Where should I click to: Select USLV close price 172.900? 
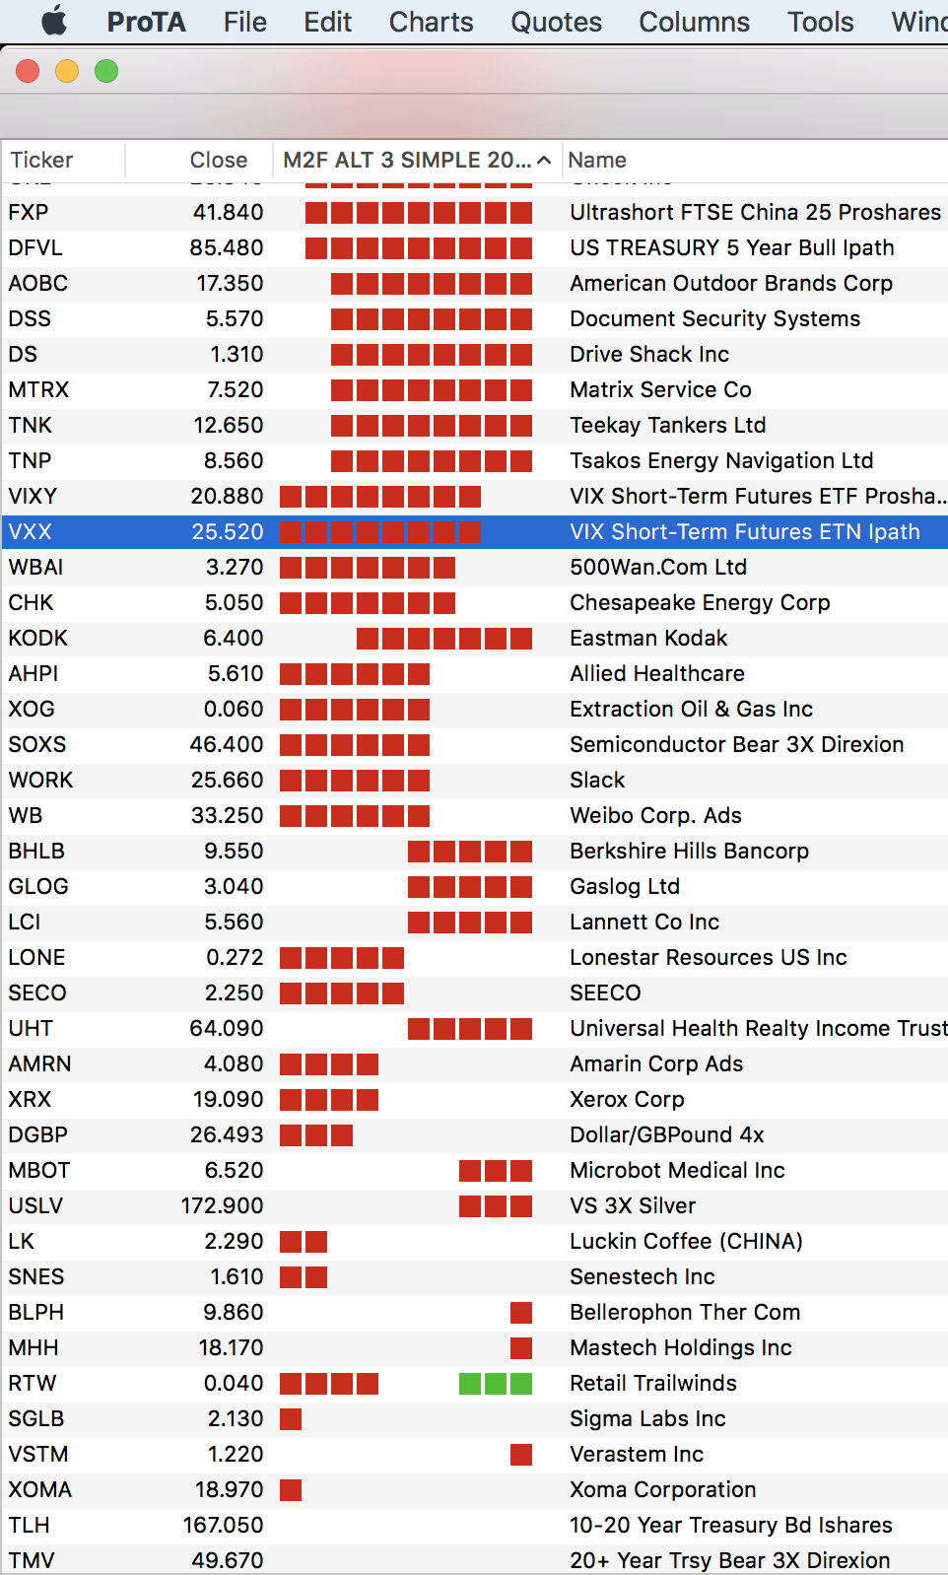click(x=223, y=1205)
